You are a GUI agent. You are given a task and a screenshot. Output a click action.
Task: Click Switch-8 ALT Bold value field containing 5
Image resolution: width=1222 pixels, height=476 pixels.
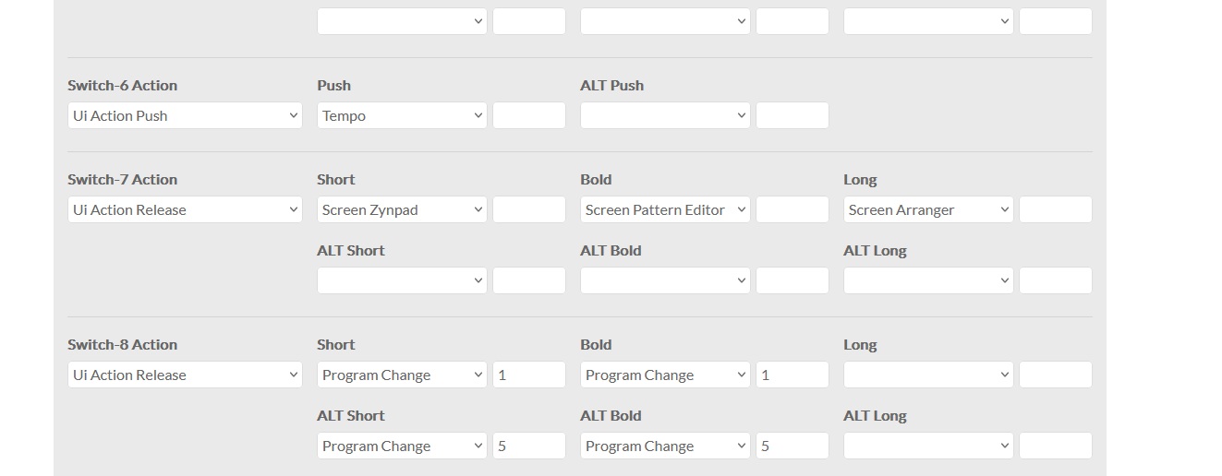pyautogui.click(x=792, y=446)
